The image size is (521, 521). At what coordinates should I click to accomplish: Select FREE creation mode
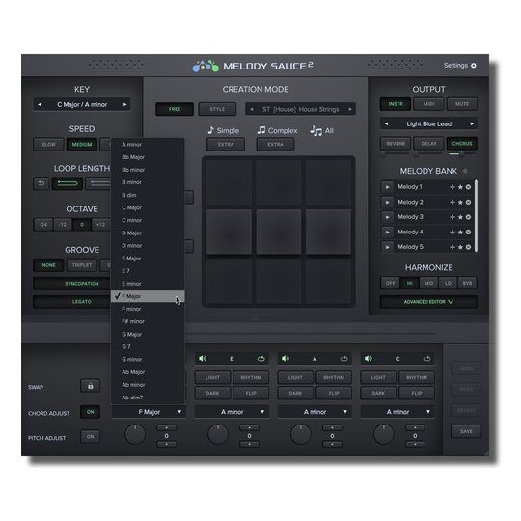click(x=175, y=109)
